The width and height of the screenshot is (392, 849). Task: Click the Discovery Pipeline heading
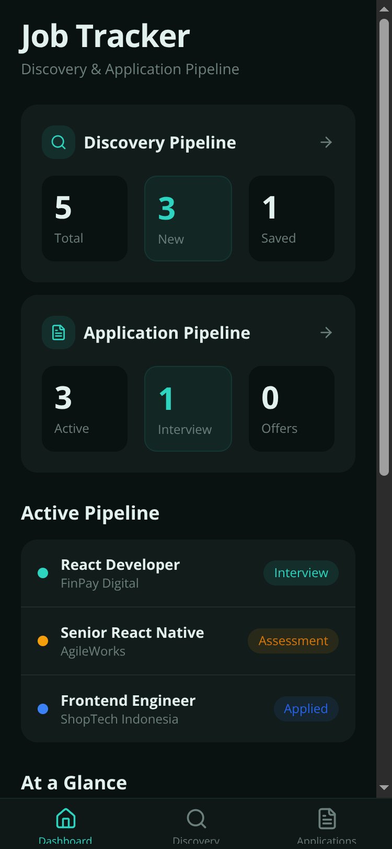pos(160,143)
